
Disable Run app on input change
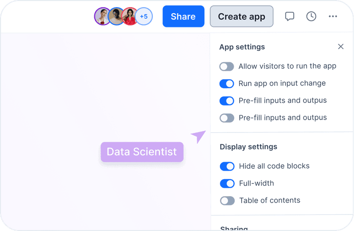tap(227, 83)
